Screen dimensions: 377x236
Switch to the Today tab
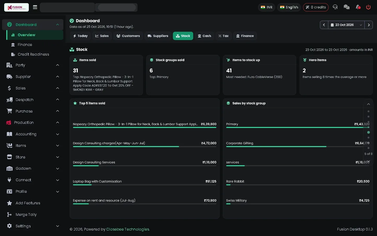[x=80, y=36]
